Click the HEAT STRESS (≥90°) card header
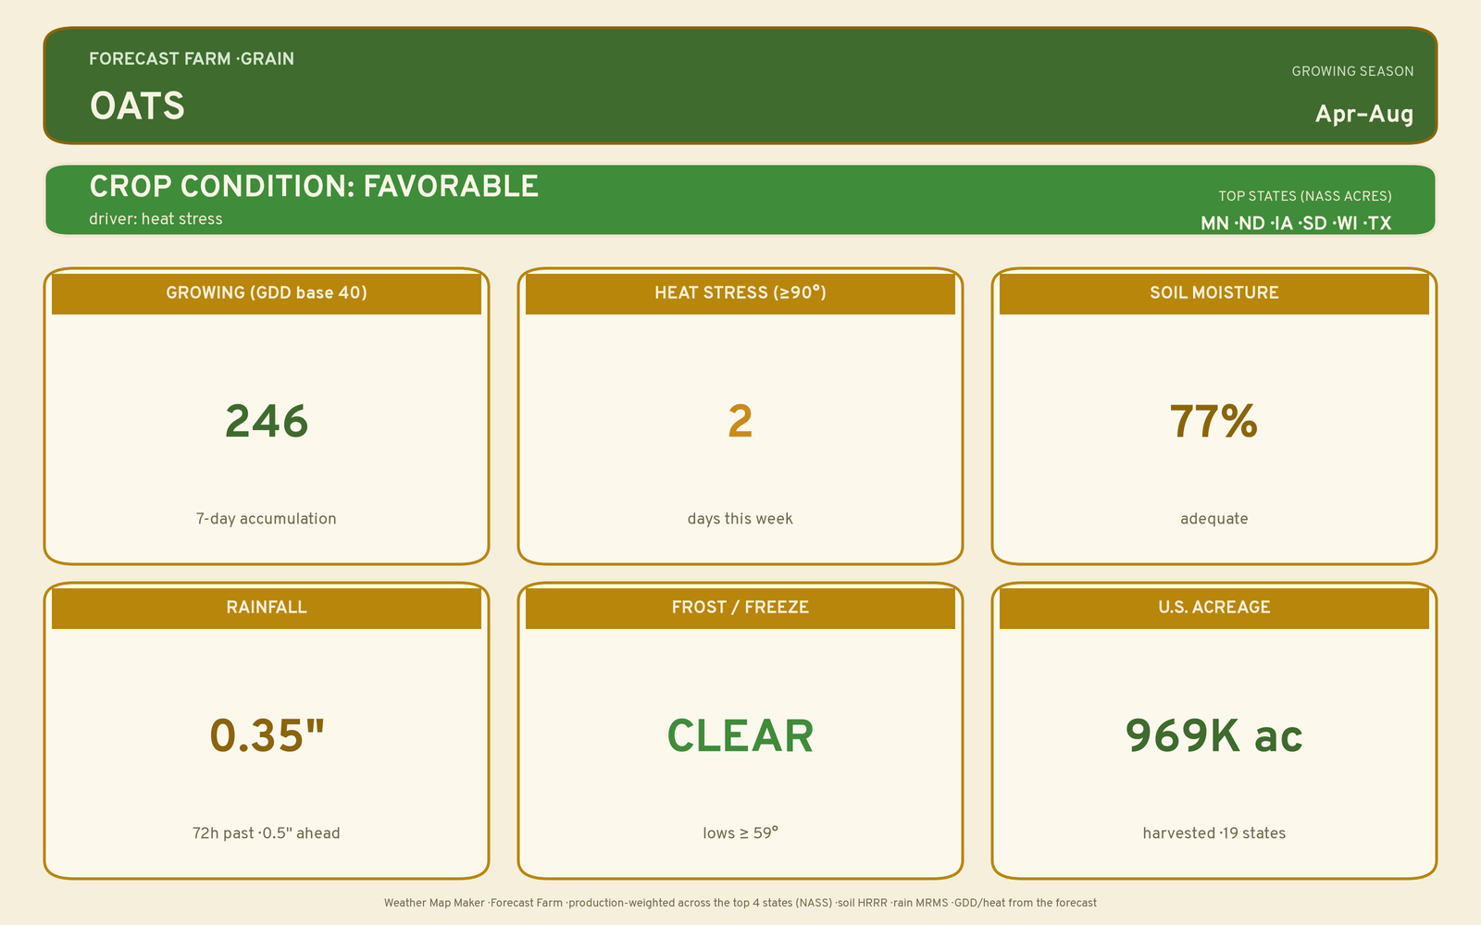The height and width of the screenshot is (925, 1481). 740,293
